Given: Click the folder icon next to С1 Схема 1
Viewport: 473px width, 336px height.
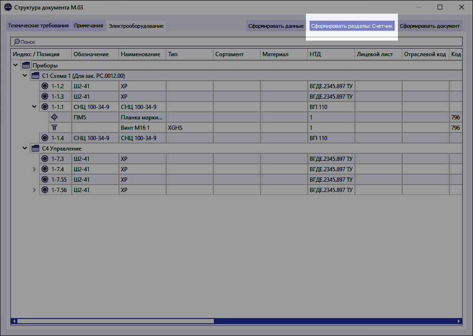Looking at the screenshot, I should [x=35, y=76].
